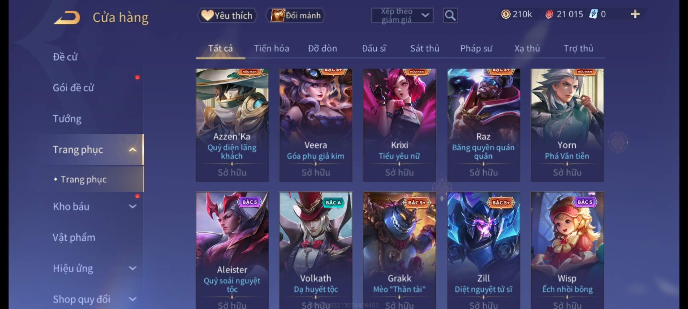Image resolution: width=688 pixels, height=309 pixels.
Task: Expand the Kho báu sidebar section
Action: tap(132, 206)
